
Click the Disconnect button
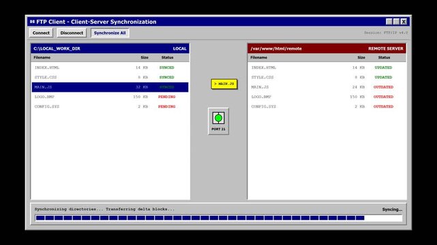point(72,33)
